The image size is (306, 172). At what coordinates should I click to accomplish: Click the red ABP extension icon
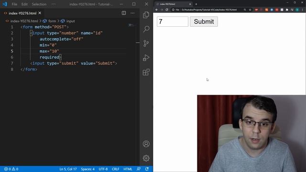pyautogui.click(x=256, y=10)
